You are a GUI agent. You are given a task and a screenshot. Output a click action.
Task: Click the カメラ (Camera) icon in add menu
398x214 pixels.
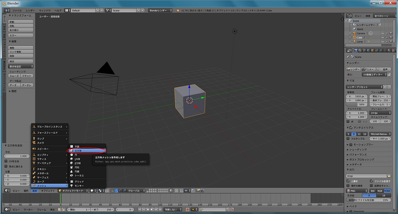pos(33,143)
